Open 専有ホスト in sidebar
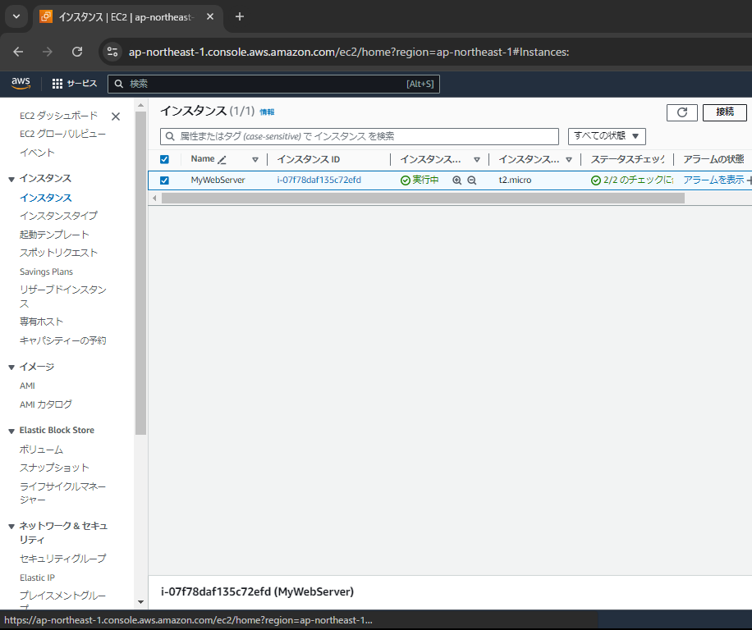 point(41,322)
